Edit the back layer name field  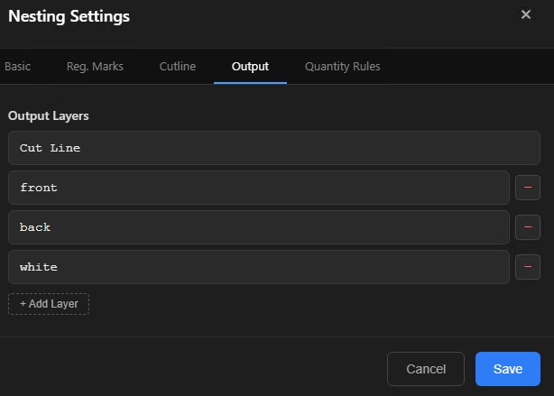coord(259,227)
